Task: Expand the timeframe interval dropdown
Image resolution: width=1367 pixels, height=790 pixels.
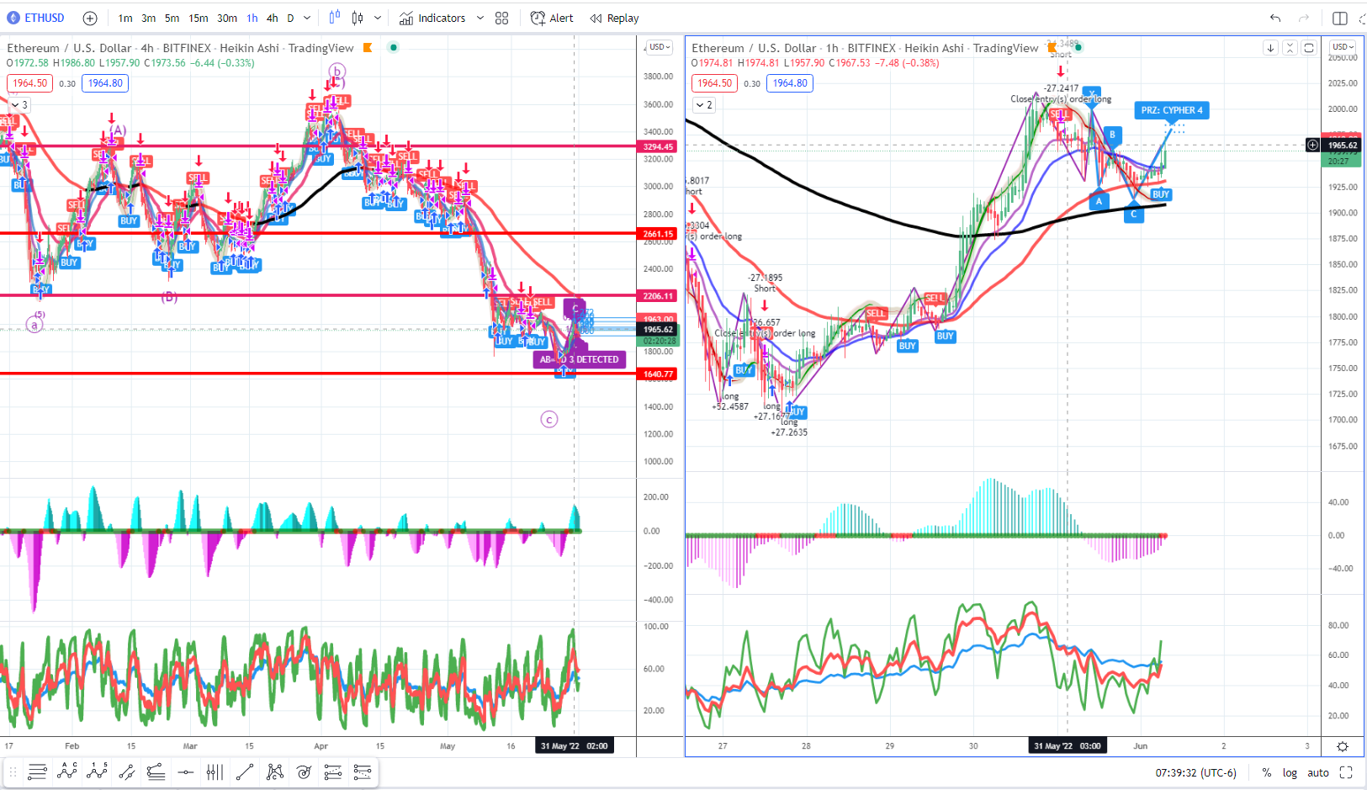Action: (307, 18)
